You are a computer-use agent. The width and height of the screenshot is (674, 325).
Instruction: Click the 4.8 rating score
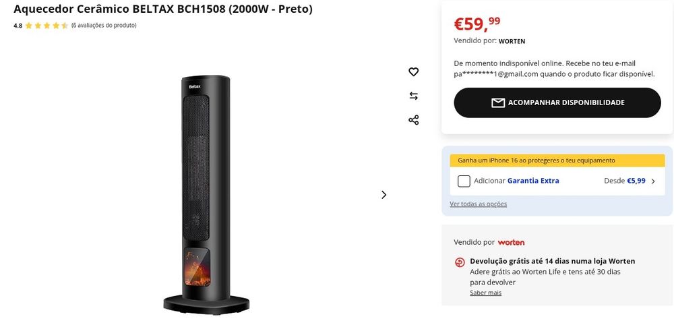(x=18, y=26)
